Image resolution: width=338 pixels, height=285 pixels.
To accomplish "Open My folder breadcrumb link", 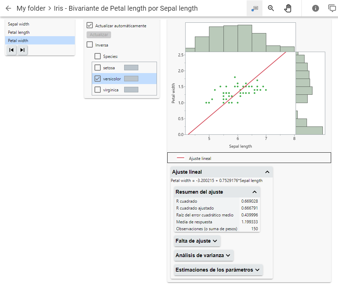I will [x=31, y=8].
